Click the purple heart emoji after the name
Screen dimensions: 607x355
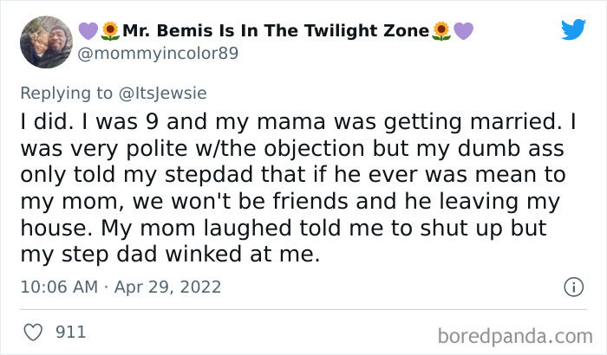click(462, 32)
